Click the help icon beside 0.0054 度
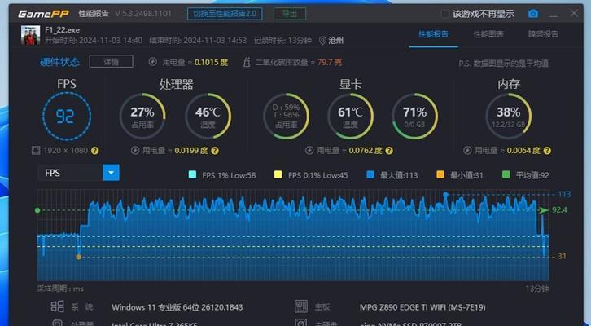Screen dimensions: 591x326 (547, 151)
